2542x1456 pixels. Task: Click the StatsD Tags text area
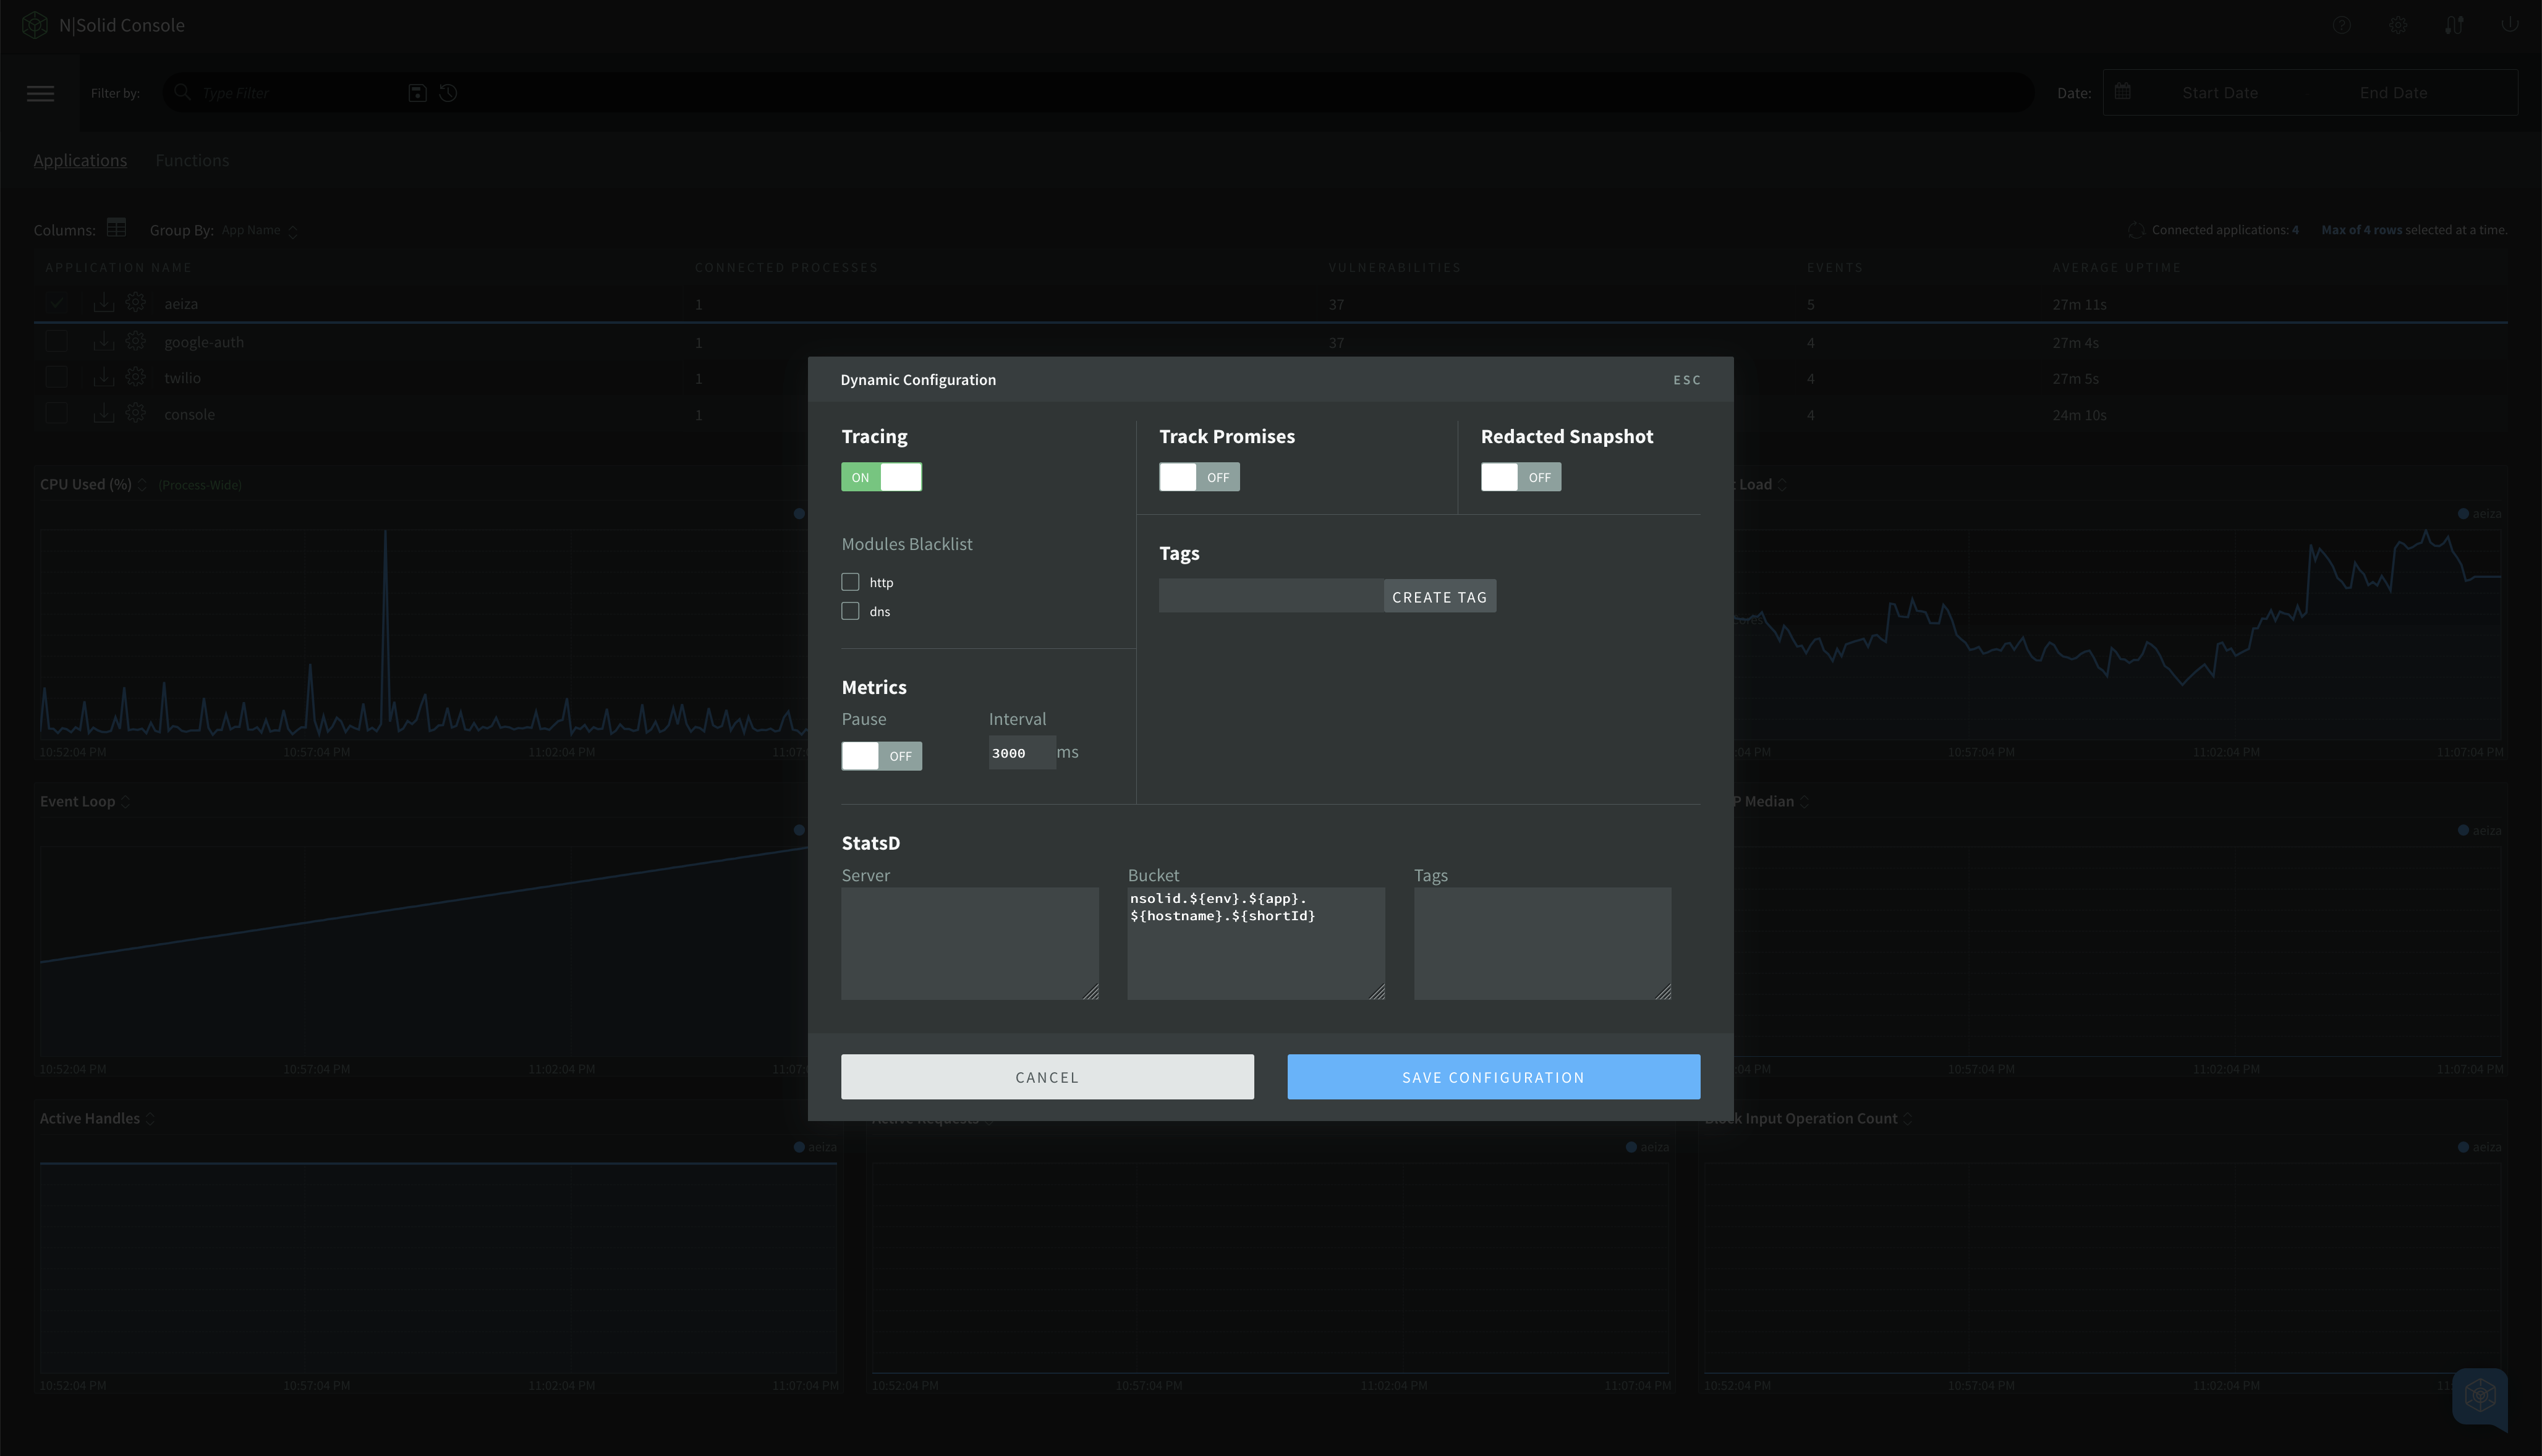pyautogui.click(x=1542, y=943)
